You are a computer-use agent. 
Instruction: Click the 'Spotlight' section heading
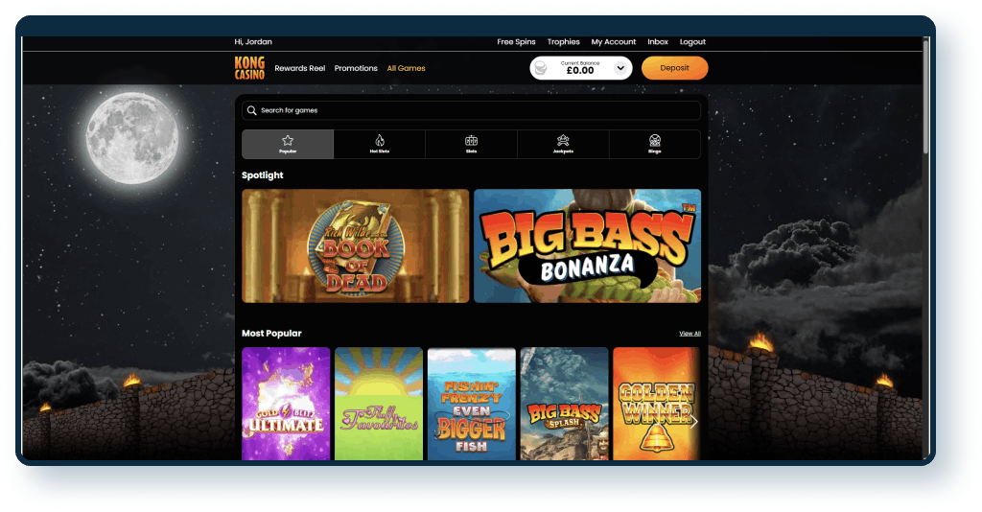click(263, 175)
